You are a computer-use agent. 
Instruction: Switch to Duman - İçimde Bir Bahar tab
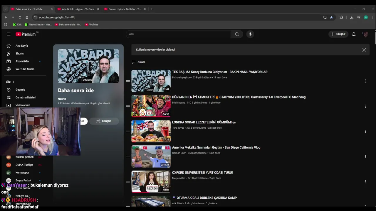coord(125,9)
